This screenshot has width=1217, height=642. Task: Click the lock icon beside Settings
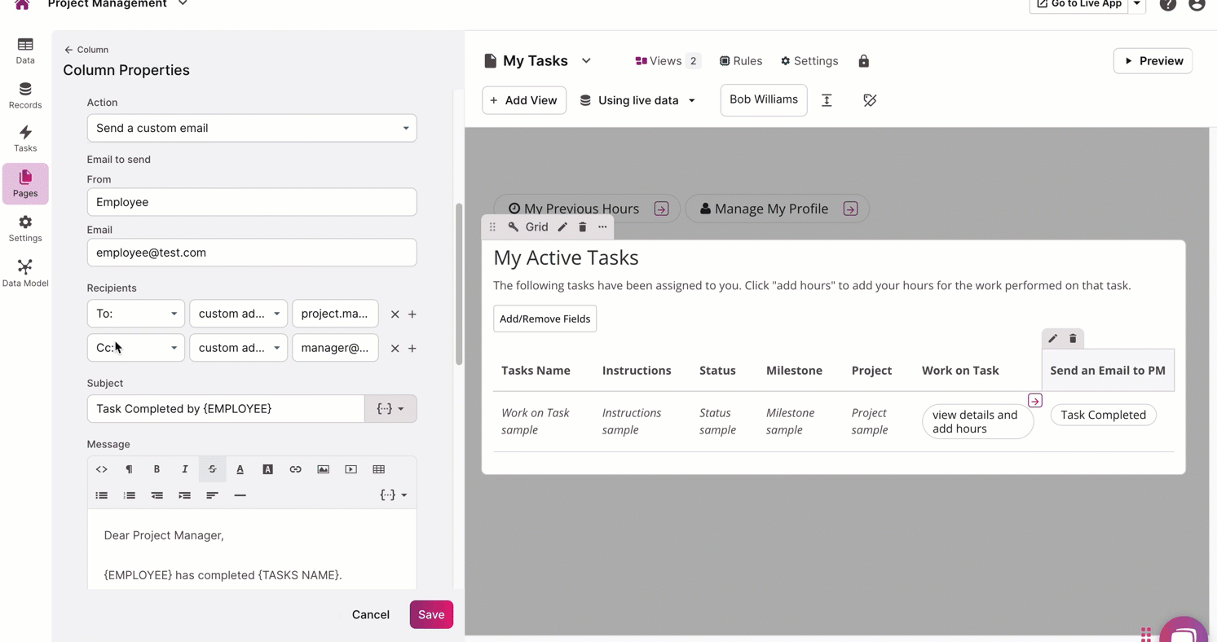863,61
